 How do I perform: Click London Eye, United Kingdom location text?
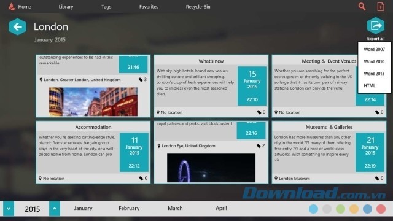tap(189, 146)
